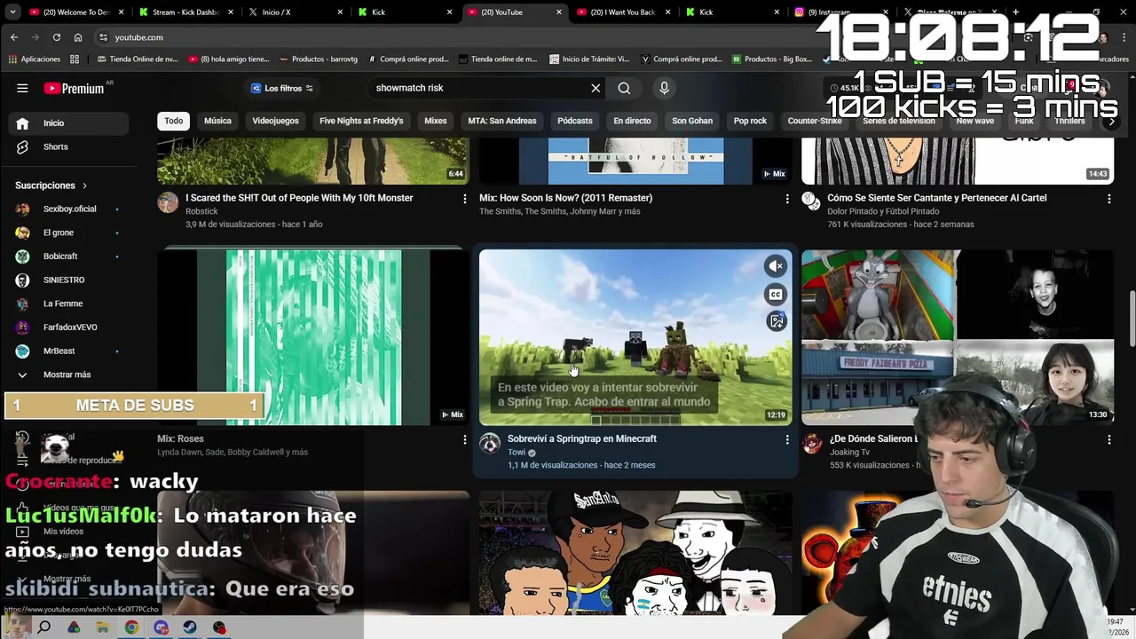
Task: Click Dolor Pintado channel avatar
Action: coord(810,201)
